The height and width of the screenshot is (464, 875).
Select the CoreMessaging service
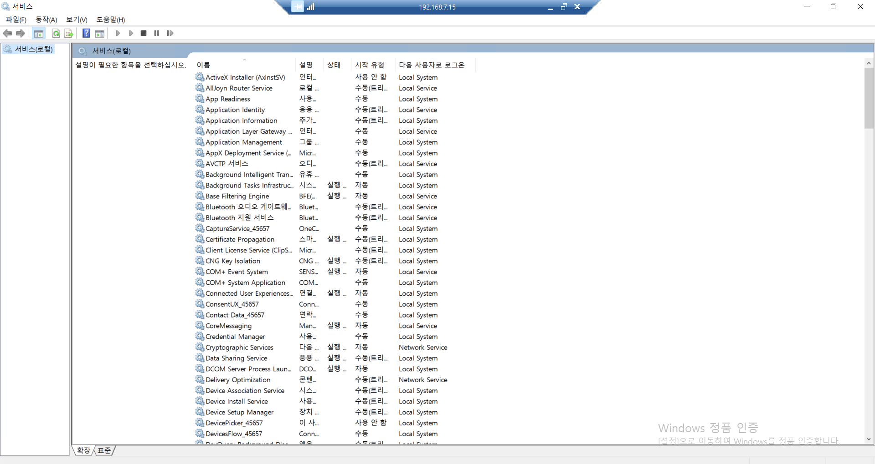[x=228, y=326]
